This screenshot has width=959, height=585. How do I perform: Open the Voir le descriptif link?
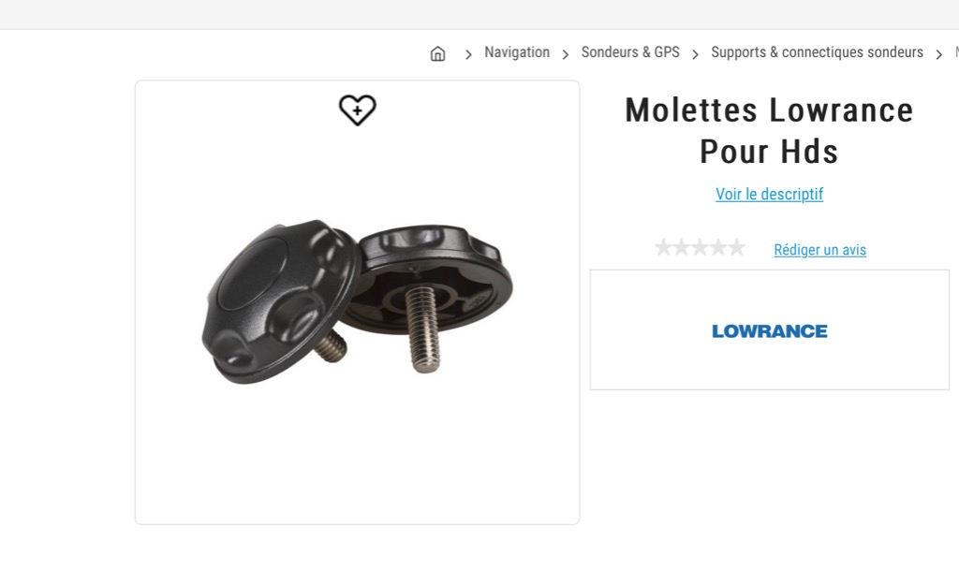[769, 195]
